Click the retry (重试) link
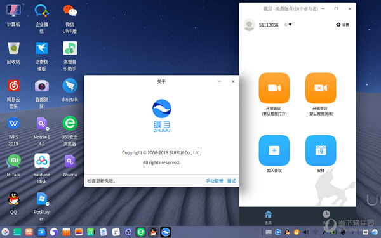 click(x=231, y=181)
